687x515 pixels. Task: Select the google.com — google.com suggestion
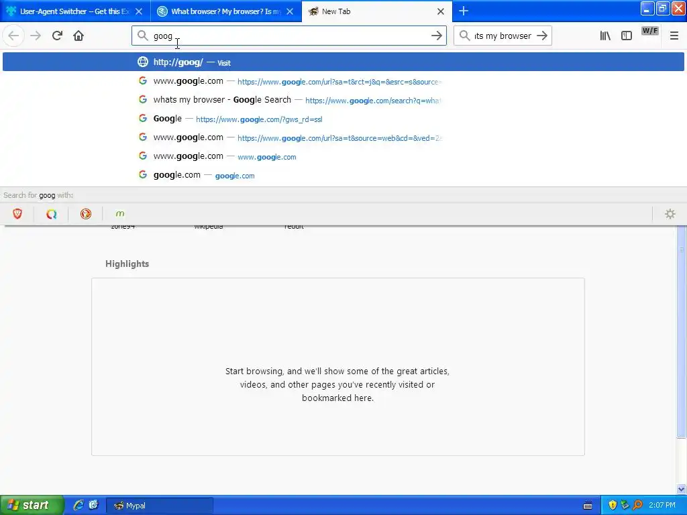pos(343,175)
